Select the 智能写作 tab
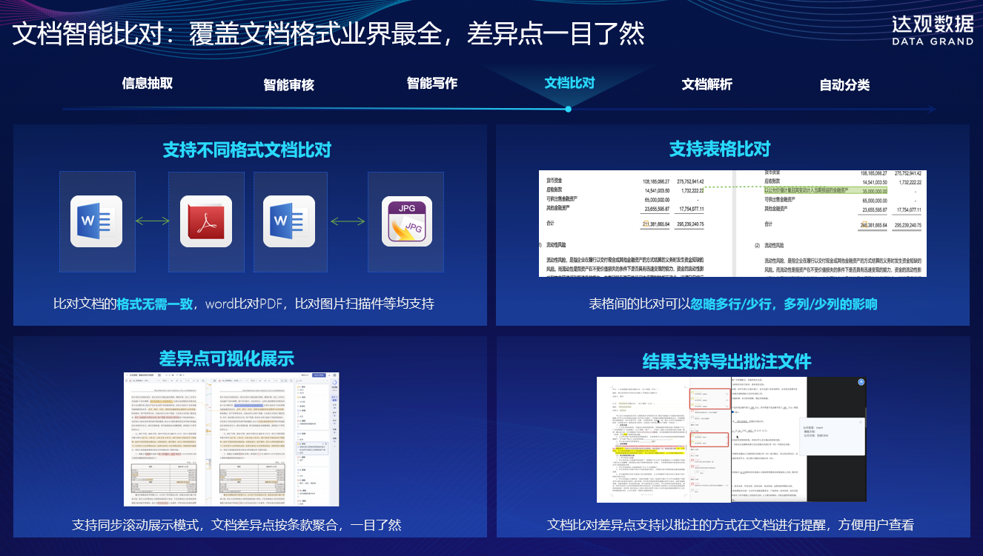 click(x=432, y=84)
